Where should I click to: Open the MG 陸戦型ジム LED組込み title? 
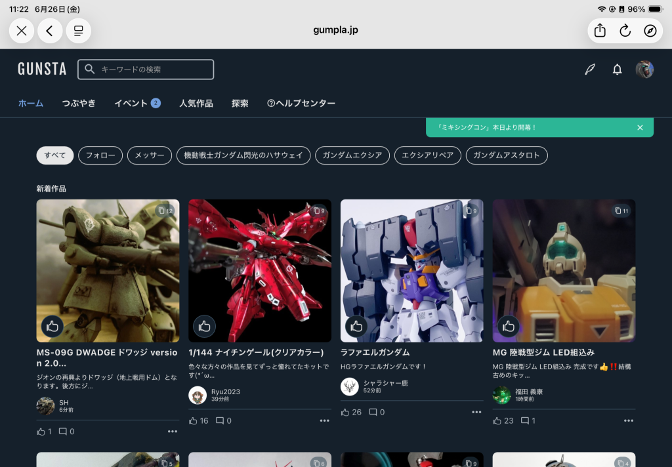(x=543, y=353)
